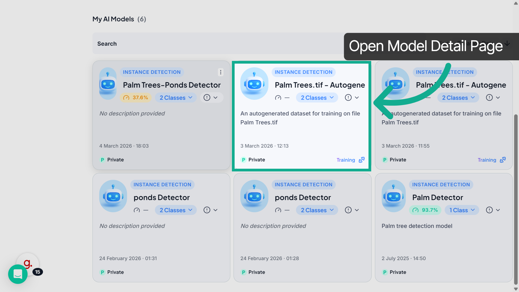Click the INSTANCE DETECTION tag on Palm Trees-Ponds Detector

click(152, 72)
